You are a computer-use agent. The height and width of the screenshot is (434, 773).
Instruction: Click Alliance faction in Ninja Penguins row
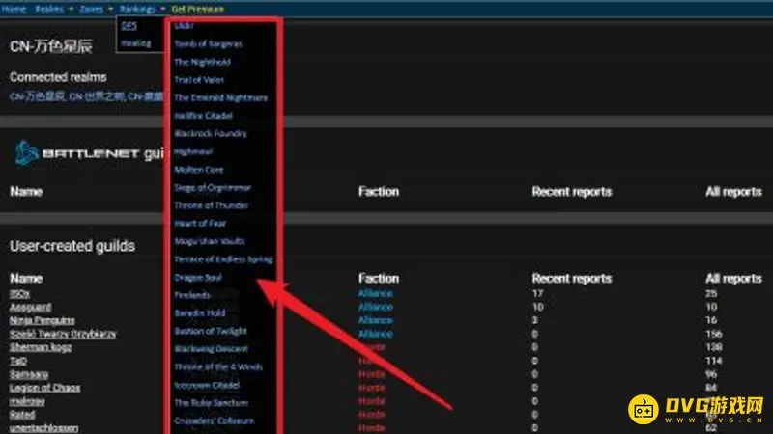[376, 320]
